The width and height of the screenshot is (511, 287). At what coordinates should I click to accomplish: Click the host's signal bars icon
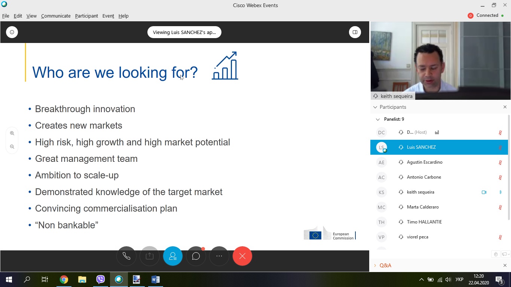[x=437, y=132]
